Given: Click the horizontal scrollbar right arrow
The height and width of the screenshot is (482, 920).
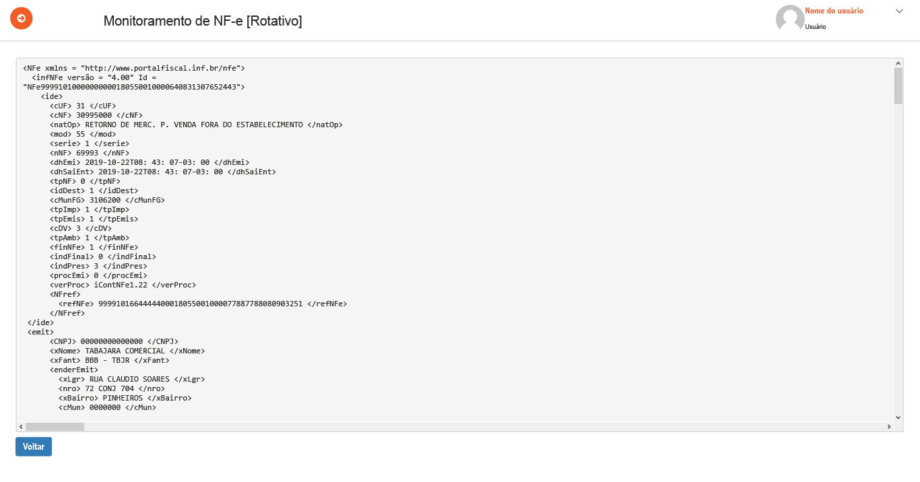Looking at the screenshot, I should coord(889,427).
